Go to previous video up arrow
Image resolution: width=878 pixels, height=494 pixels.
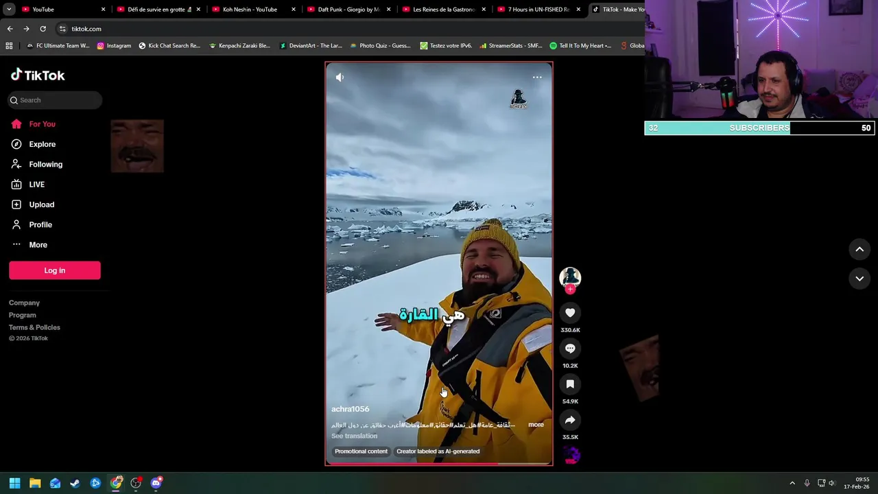(859, 250)
